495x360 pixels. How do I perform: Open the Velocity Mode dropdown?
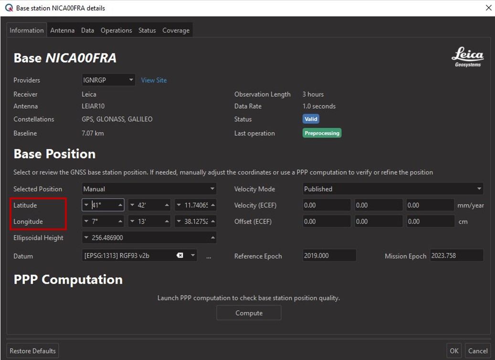pyautogui.click(x=393, y=189)
